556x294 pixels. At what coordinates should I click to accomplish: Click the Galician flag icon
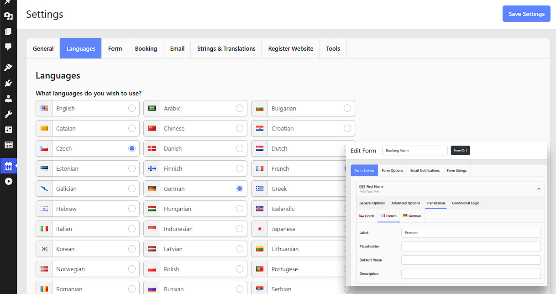pos(44,189)
